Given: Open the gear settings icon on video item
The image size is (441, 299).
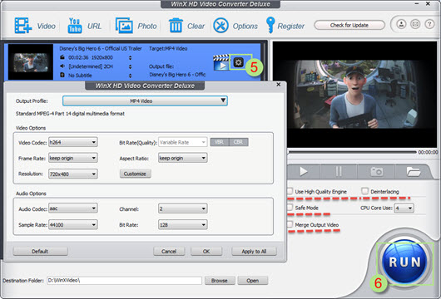Looking at the screenshot, I should point(239,62).
